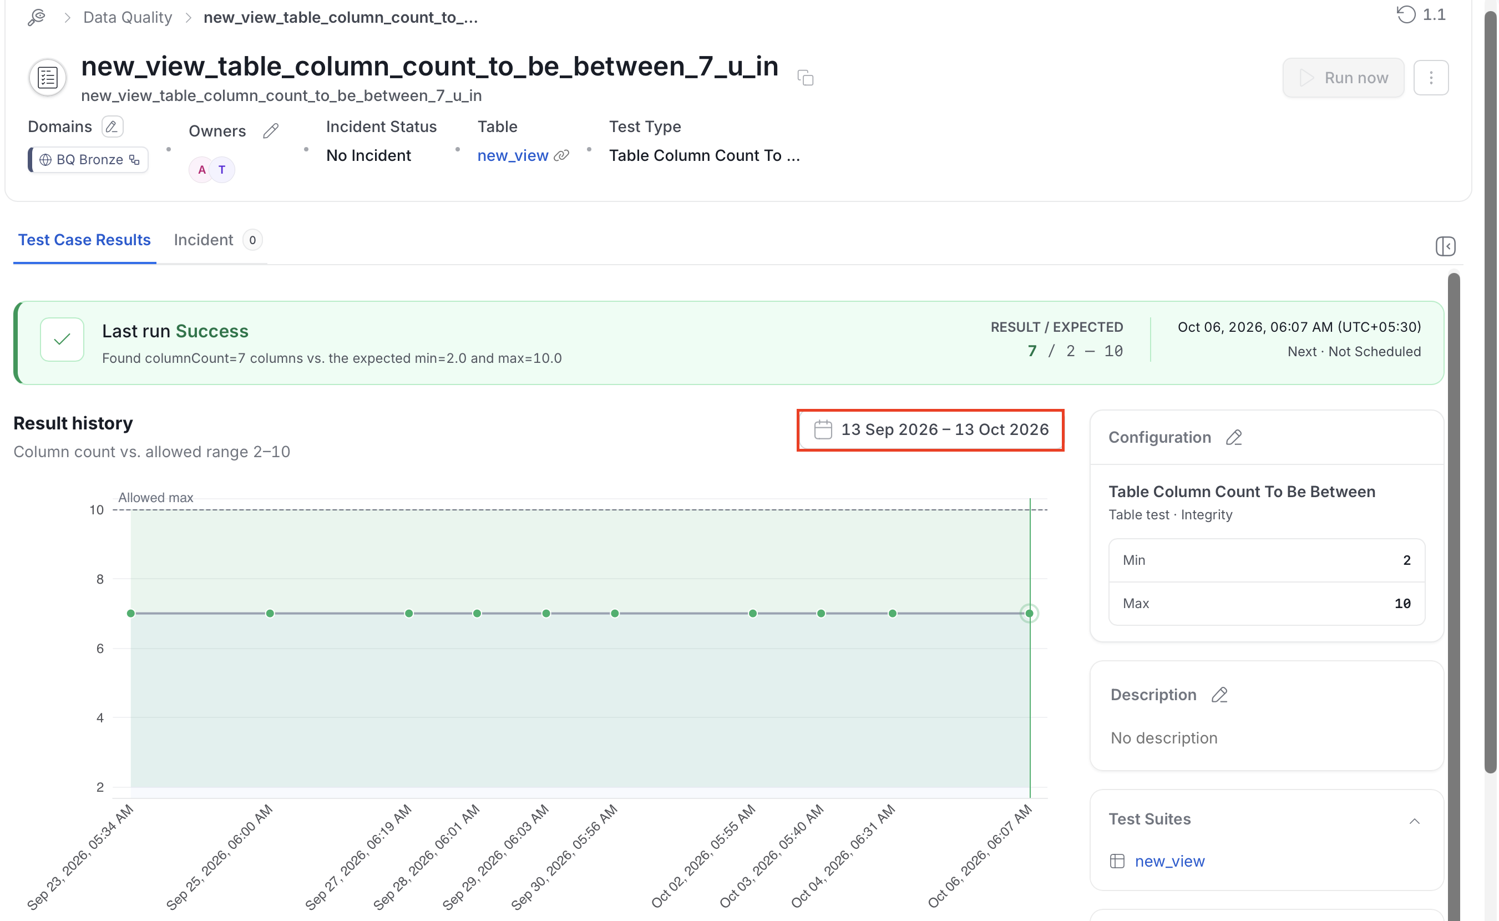
Task: Click the Last run success checkmark icon
Action: tap(62, 340)
